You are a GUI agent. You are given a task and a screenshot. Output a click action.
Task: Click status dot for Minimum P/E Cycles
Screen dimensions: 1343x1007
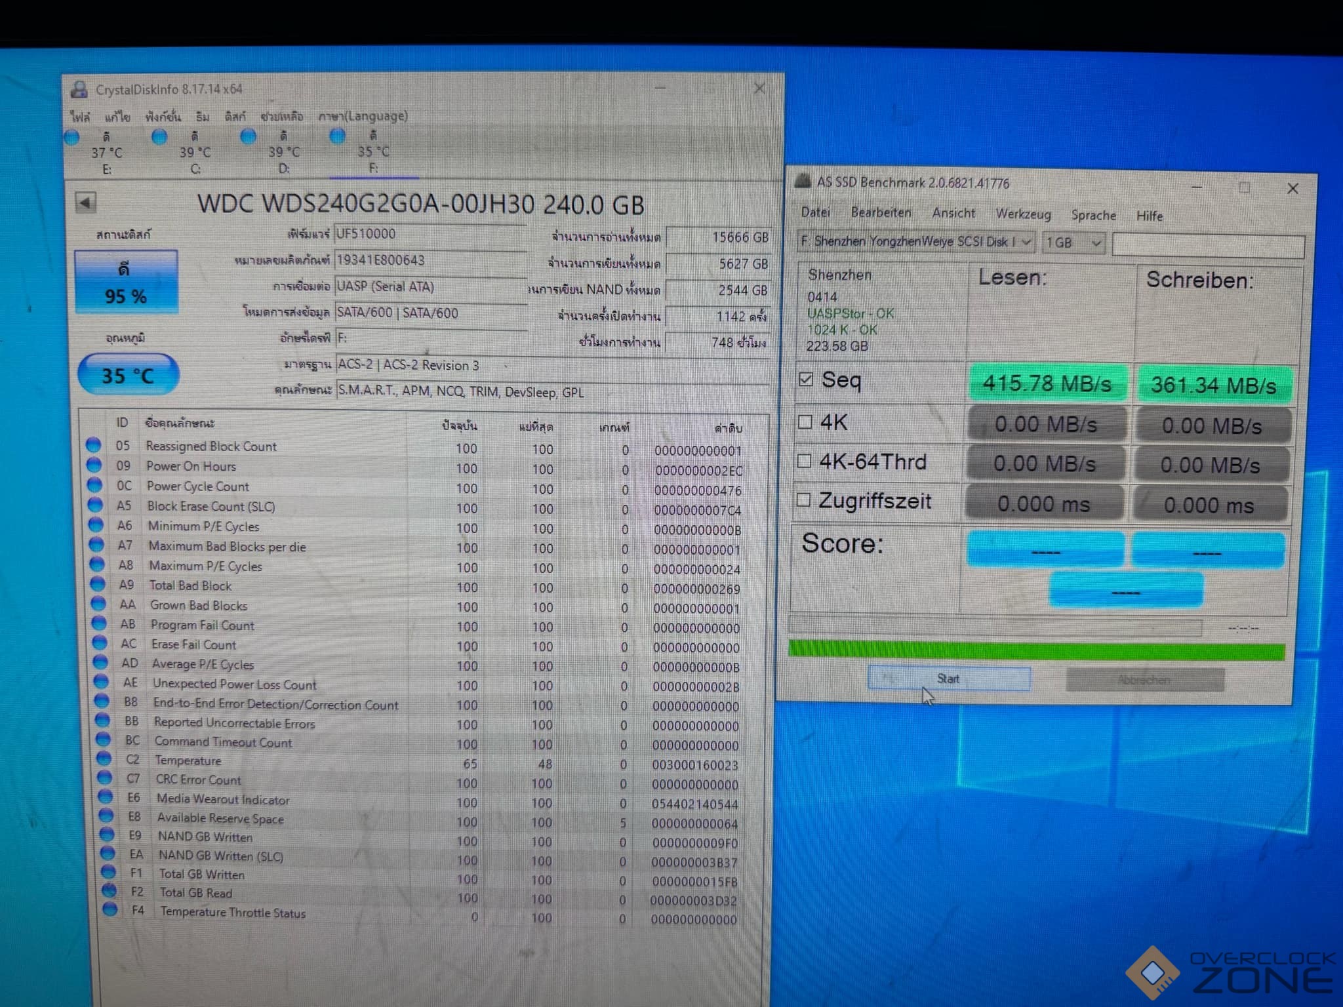coord(96,524)
